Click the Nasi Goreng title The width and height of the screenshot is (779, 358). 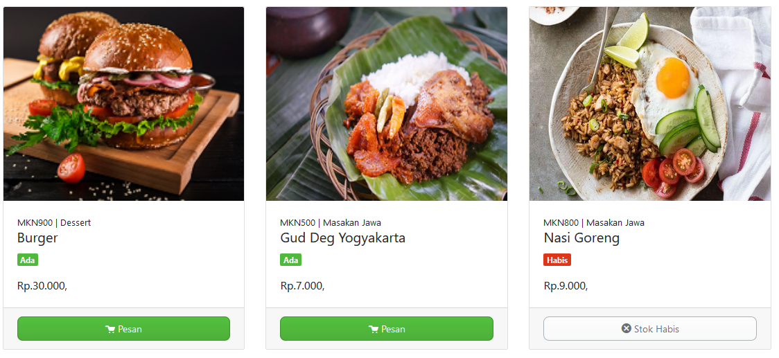581,238
